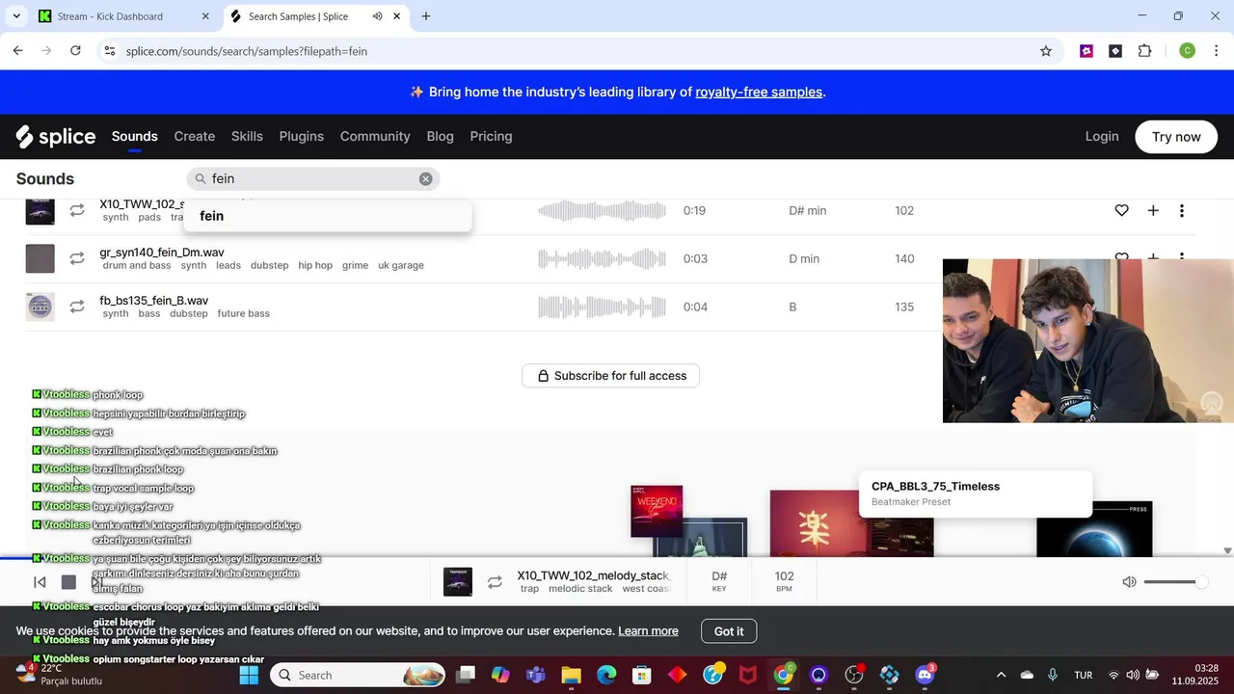
Task: Bookmark this page with the star icon
Action: tap(1046, 51)
